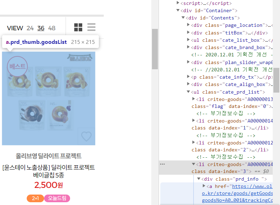
Task: Expand the cate_list_box ul node
Action: tap(188, 40)
